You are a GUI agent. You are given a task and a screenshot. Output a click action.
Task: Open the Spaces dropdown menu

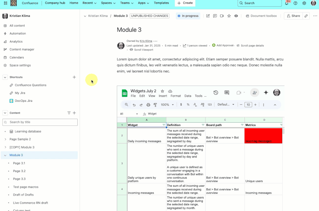[x=108, y=3]
